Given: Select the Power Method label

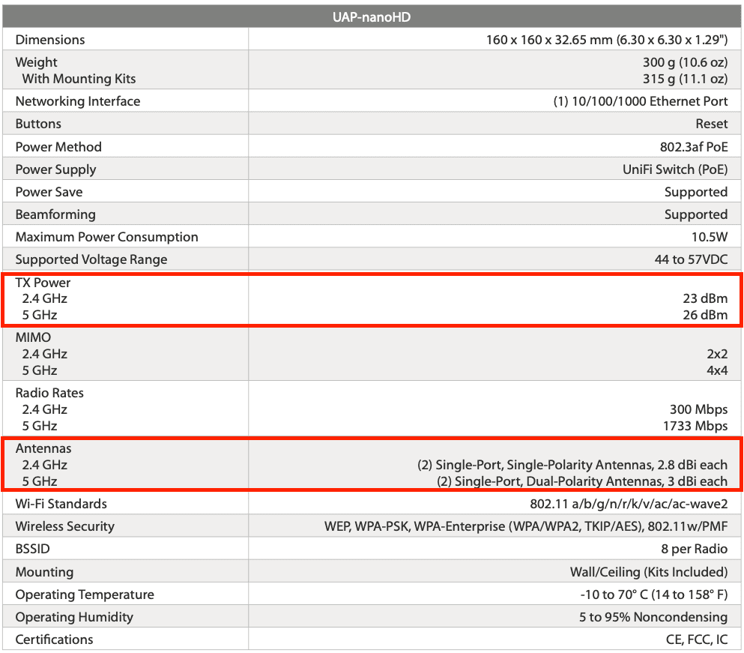Looking at the screenshot, I should pos(58,147).
